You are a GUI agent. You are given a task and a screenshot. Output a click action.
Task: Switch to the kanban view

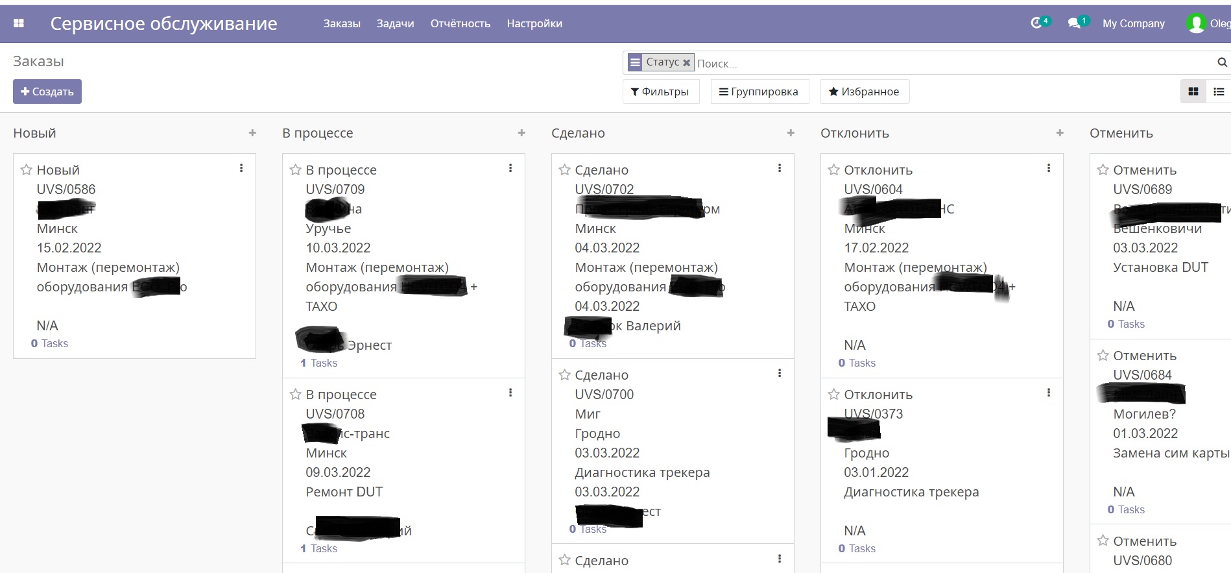pos(1193,92)
